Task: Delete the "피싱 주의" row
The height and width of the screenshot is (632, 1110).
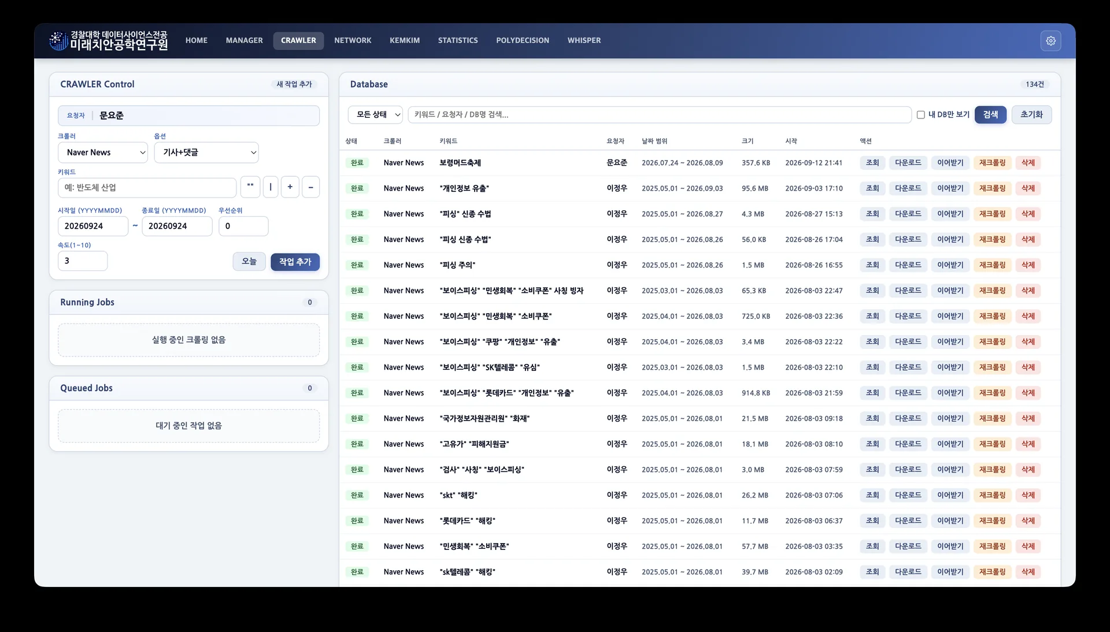Action: point(1028,265)
